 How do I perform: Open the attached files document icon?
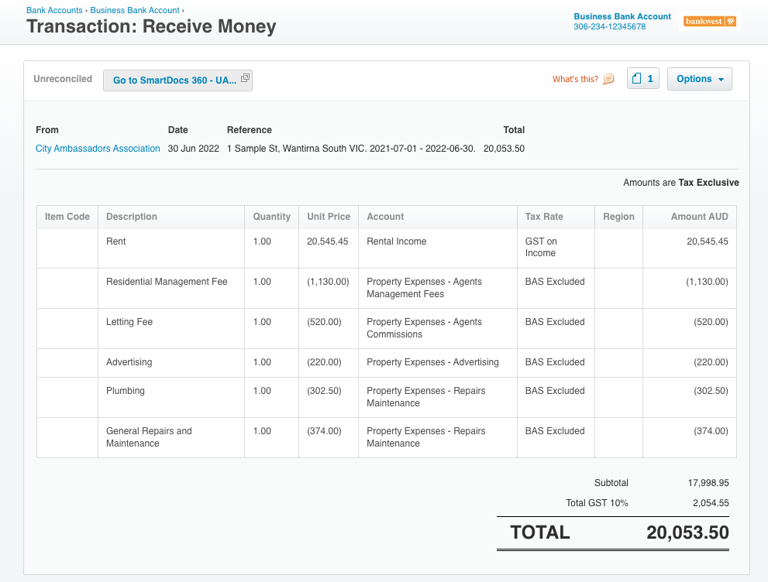coord(637,79)
